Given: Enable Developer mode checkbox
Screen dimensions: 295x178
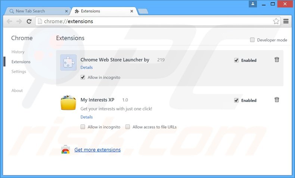Looking at the screenshot, I should (252, 40).
